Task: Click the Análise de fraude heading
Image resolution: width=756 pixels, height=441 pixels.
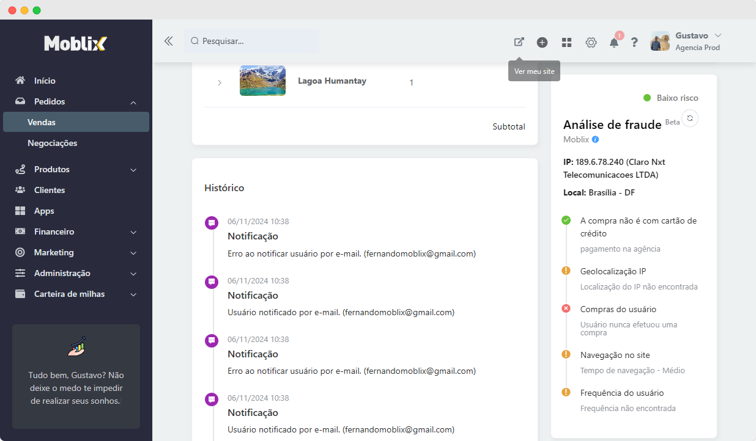Action: [612, 125]
